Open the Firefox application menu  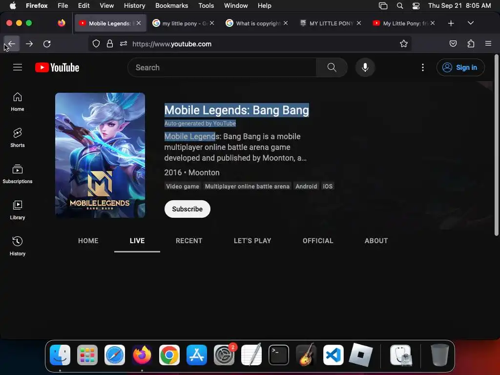(488, 43)
